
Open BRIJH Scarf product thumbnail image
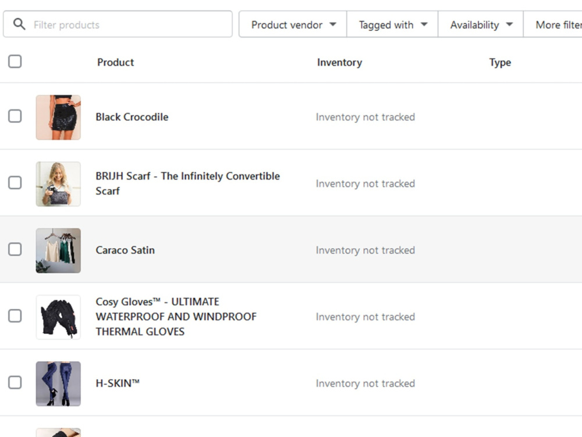58,184
